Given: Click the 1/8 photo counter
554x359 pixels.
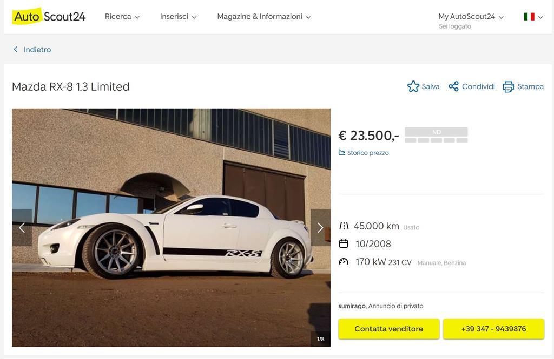Looking at the screenshot, I should pyautogui.click(x=321, y=339).
